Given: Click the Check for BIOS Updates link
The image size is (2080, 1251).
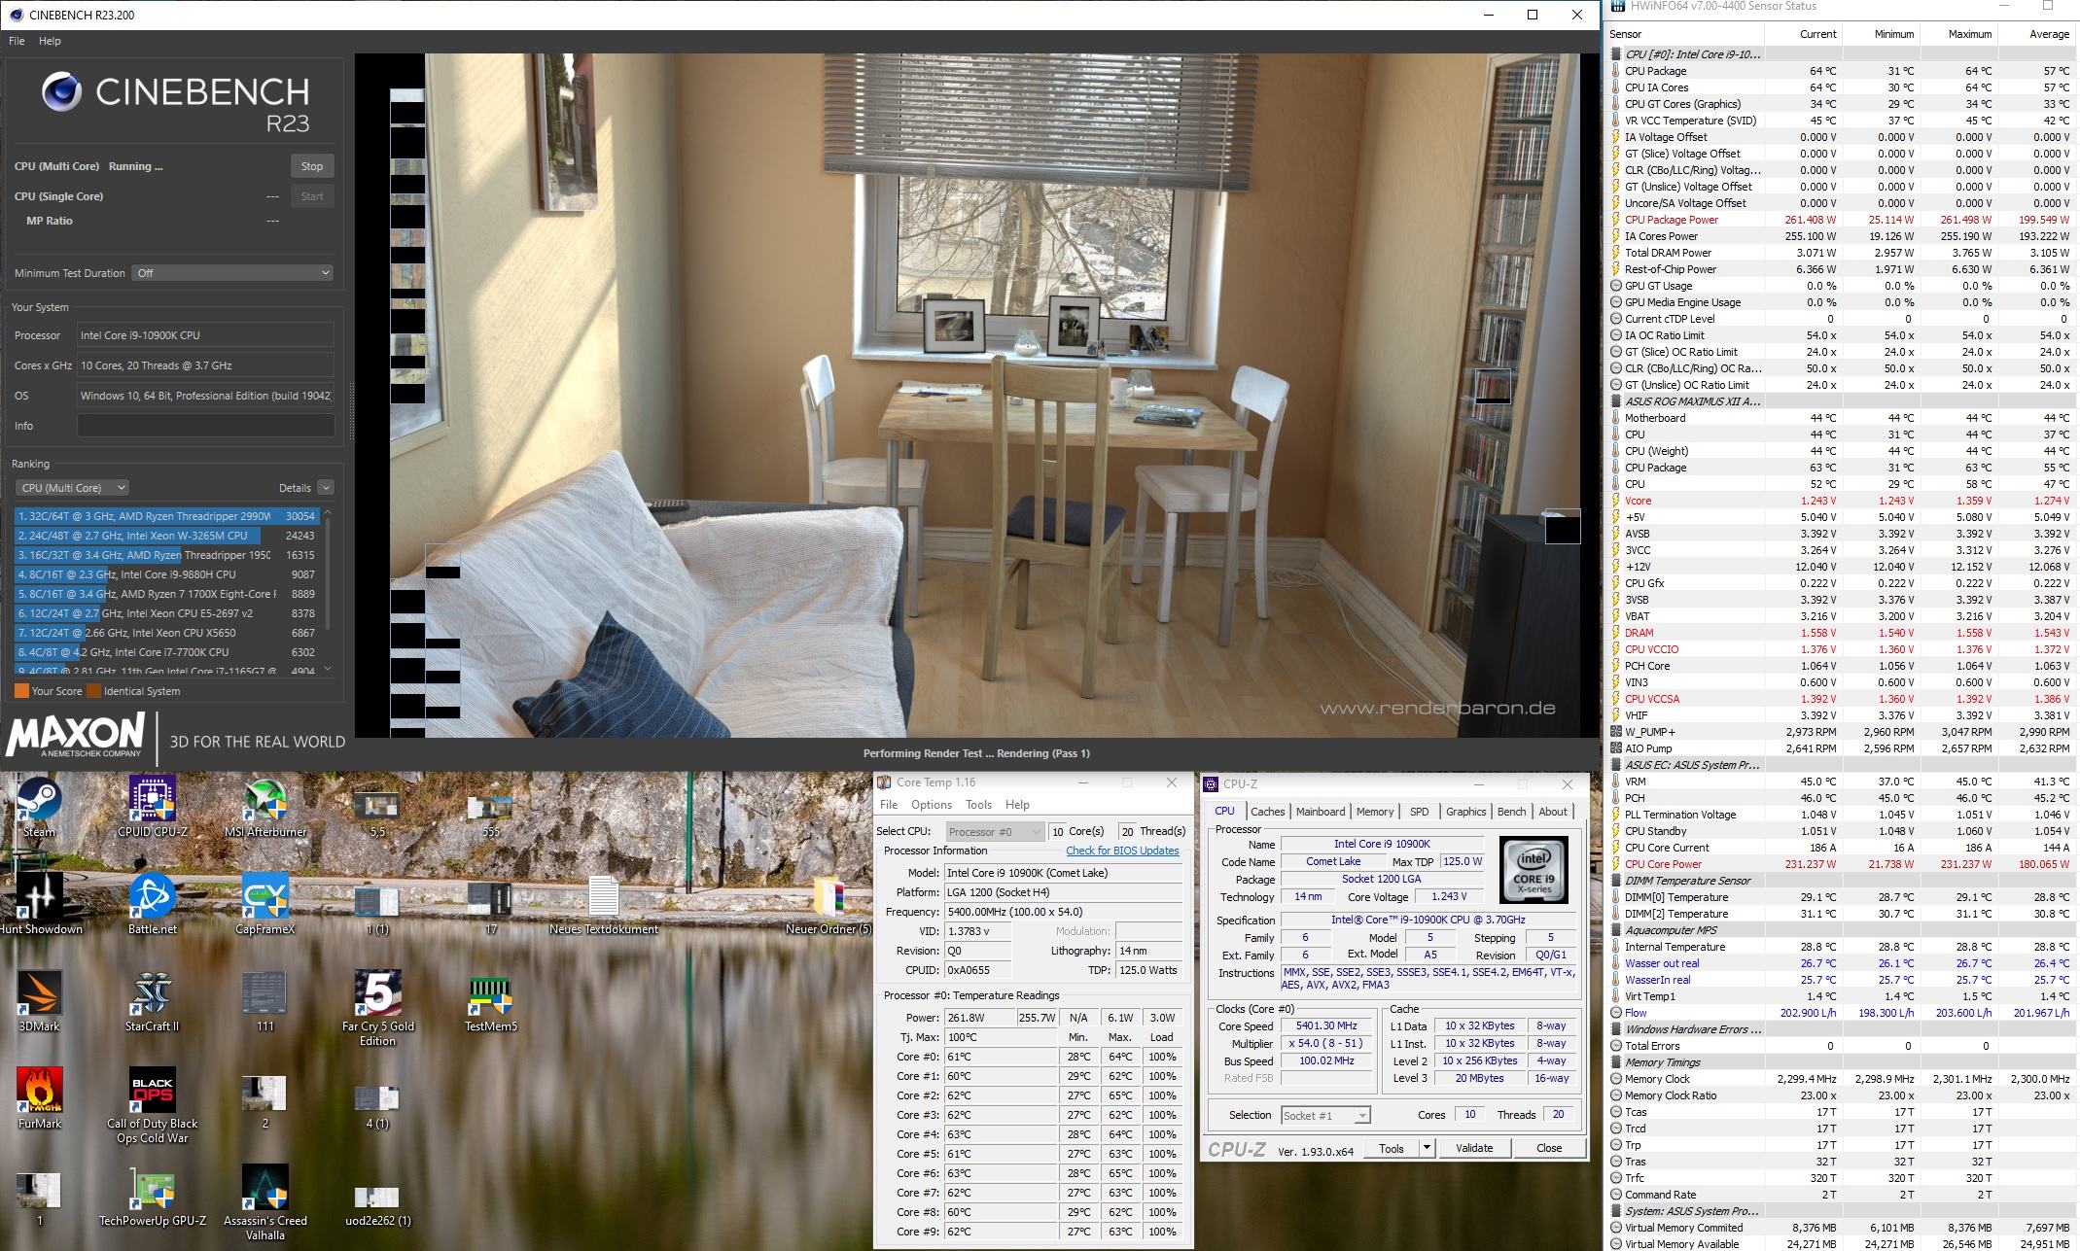Looking at the screenshot, I should 1122,851.
